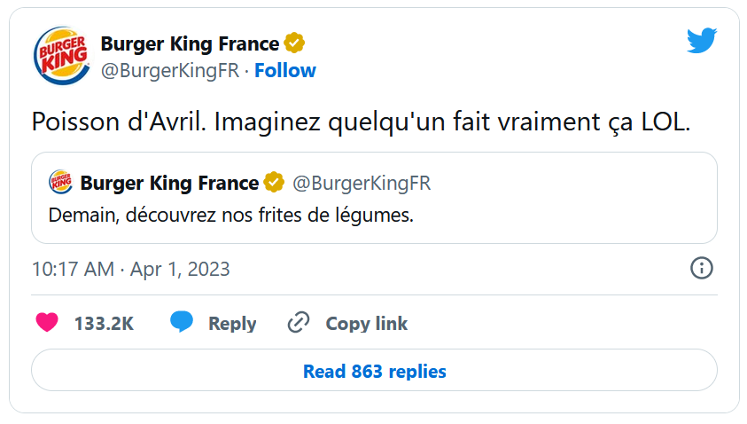Open the 10:17 AM · Apr 1, 2023 timestamp

(130, 269)
